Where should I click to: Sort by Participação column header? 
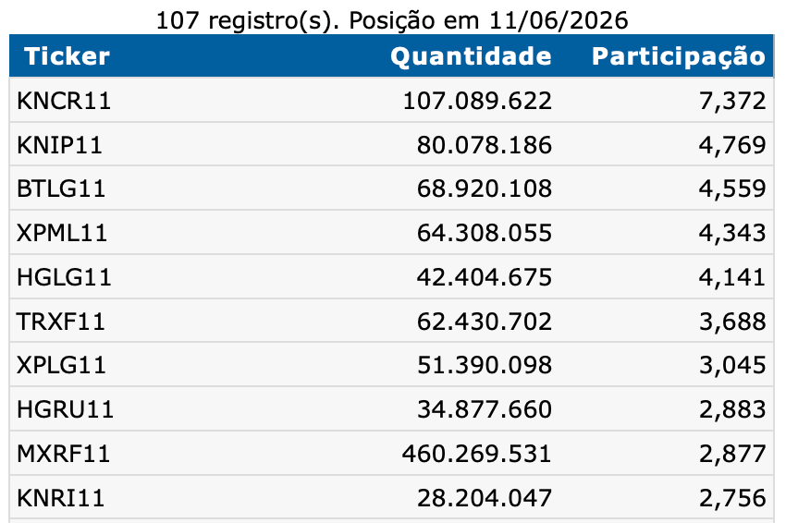tap(679, 56)
